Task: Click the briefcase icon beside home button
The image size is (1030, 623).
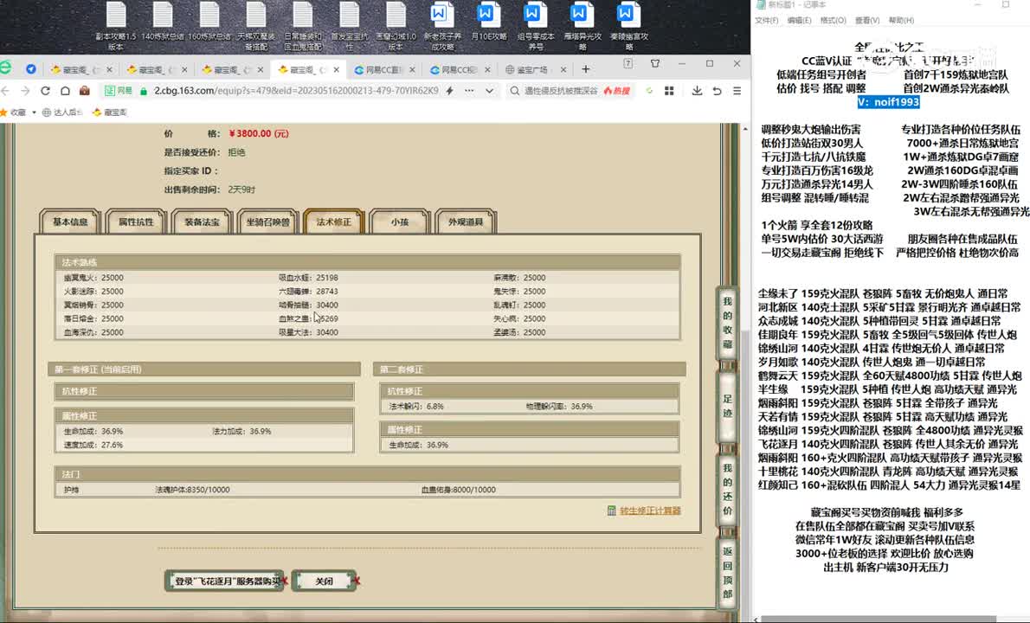Action: click(85, 91)
